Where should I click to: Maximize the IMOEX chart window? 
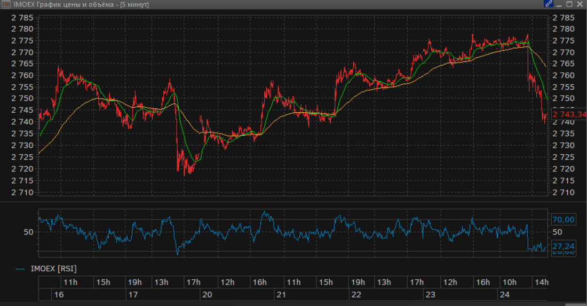click(569, 4)
